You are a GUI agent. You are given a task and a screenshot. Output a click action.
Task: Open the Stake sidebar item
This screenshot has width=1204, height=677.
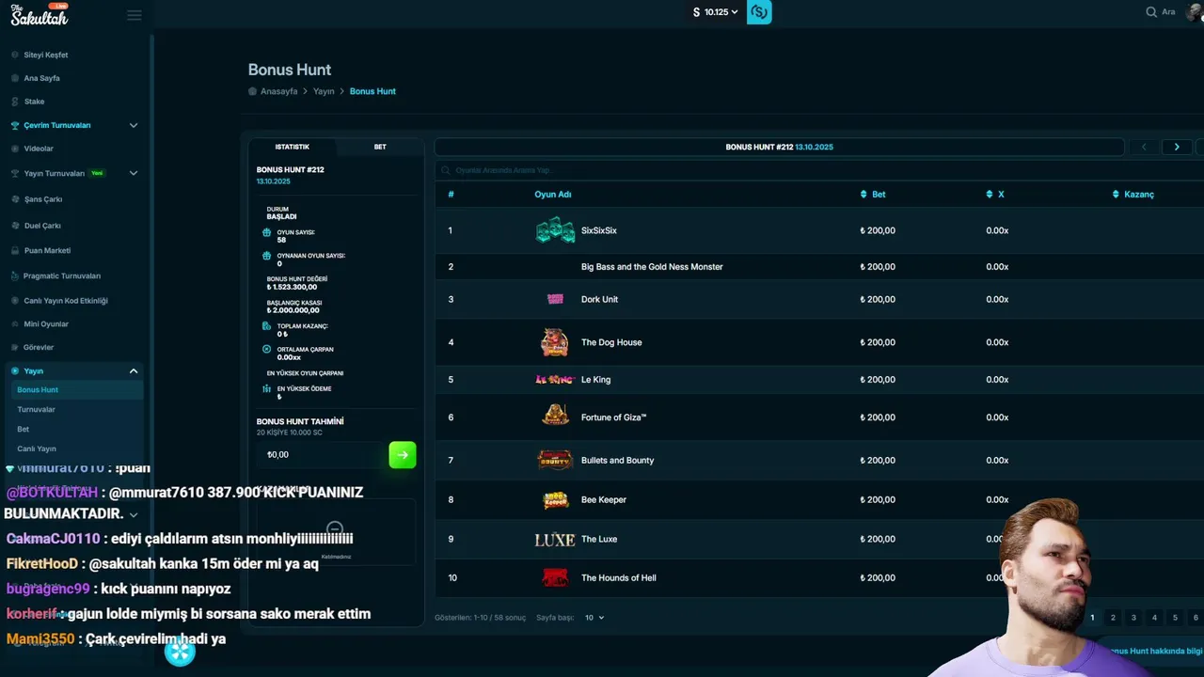pos(34,102)
